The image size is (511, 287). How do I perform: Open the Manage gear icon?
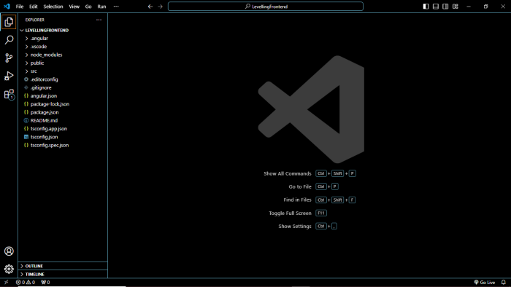tap(9, 269)
